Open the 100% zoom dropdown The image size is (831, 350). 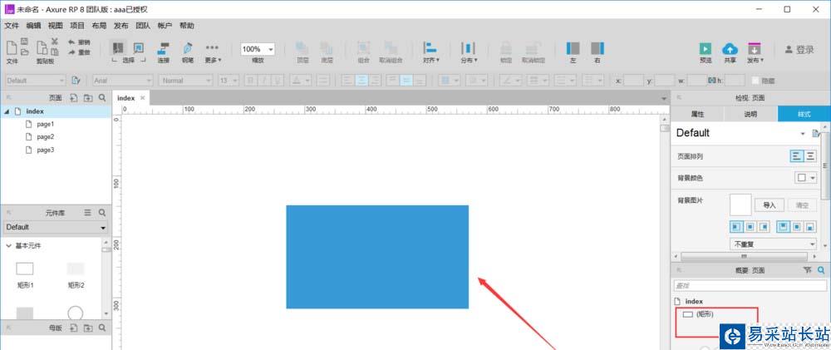[258, 49]
